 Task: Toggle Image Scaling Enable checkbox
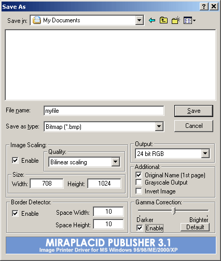click(15, 160)
